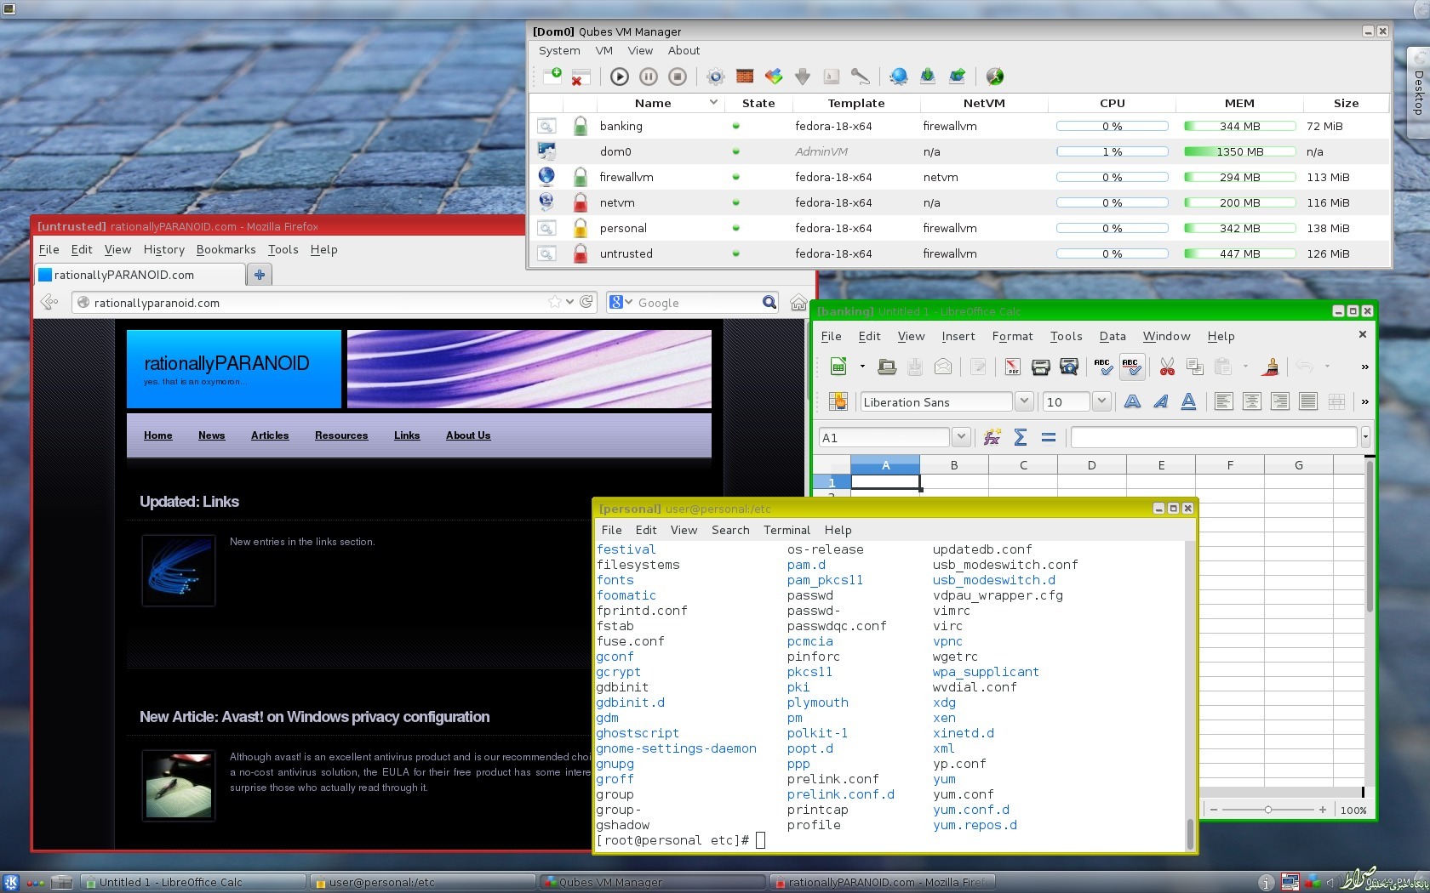Expand the Name Box dropdown beside A1
Screen dimensions: 1430x893
(961, 437)
